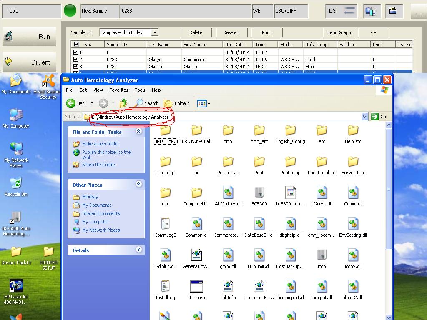Click the Trend Graph button
The height and width of the screenshot is (320, 427).
point(339,32)
